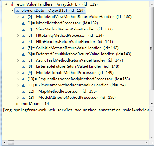Select row [2]= ViewMethodReturnValueHandler (id=133)
Image resolution: width=154 pixels, height=146 pixels.
coord(70,29)
